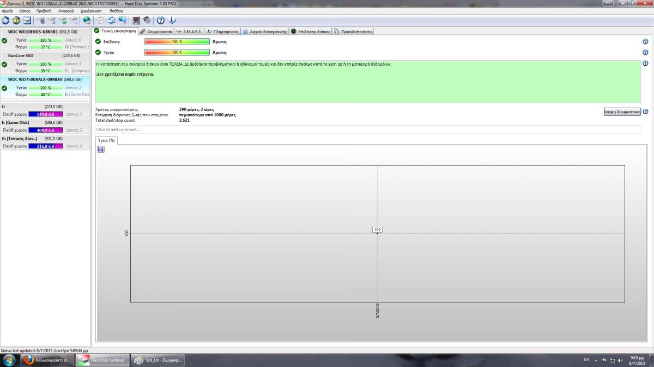Click the document report toolbar icon
The width and height of the screenshot is (654, 367).
(101, 21)
